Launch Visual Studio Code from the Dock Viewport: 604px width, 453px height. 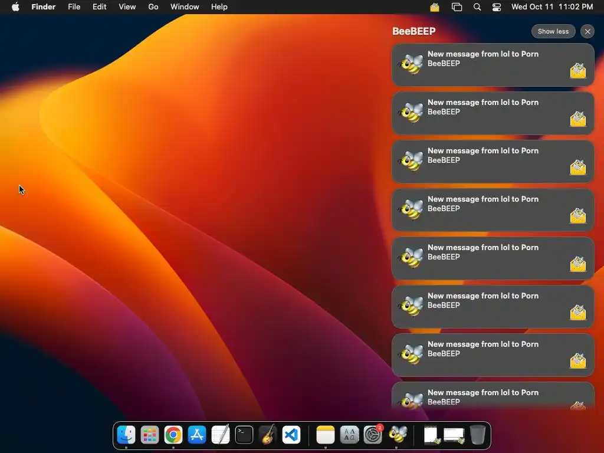click(291, 435)
